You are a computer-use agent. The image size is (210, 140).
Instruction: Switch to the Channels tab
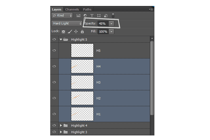pyautogui.click(x=72, y=9)
